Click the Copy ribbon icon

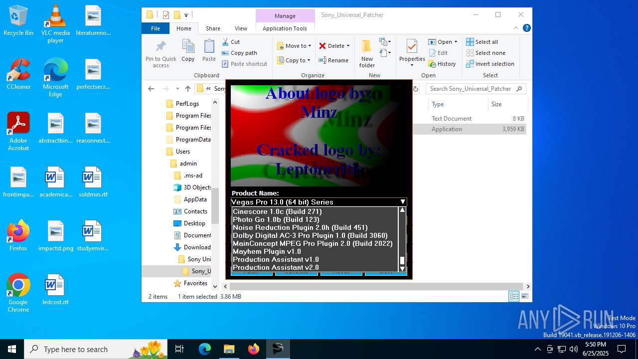click(188, 51)
